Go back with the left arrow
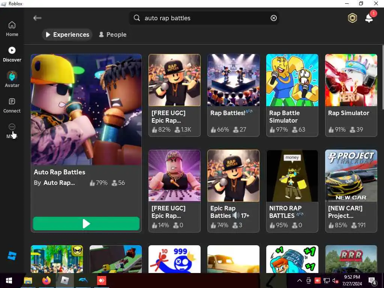This screenshot has height=288, width=384. tap(37, 18)
